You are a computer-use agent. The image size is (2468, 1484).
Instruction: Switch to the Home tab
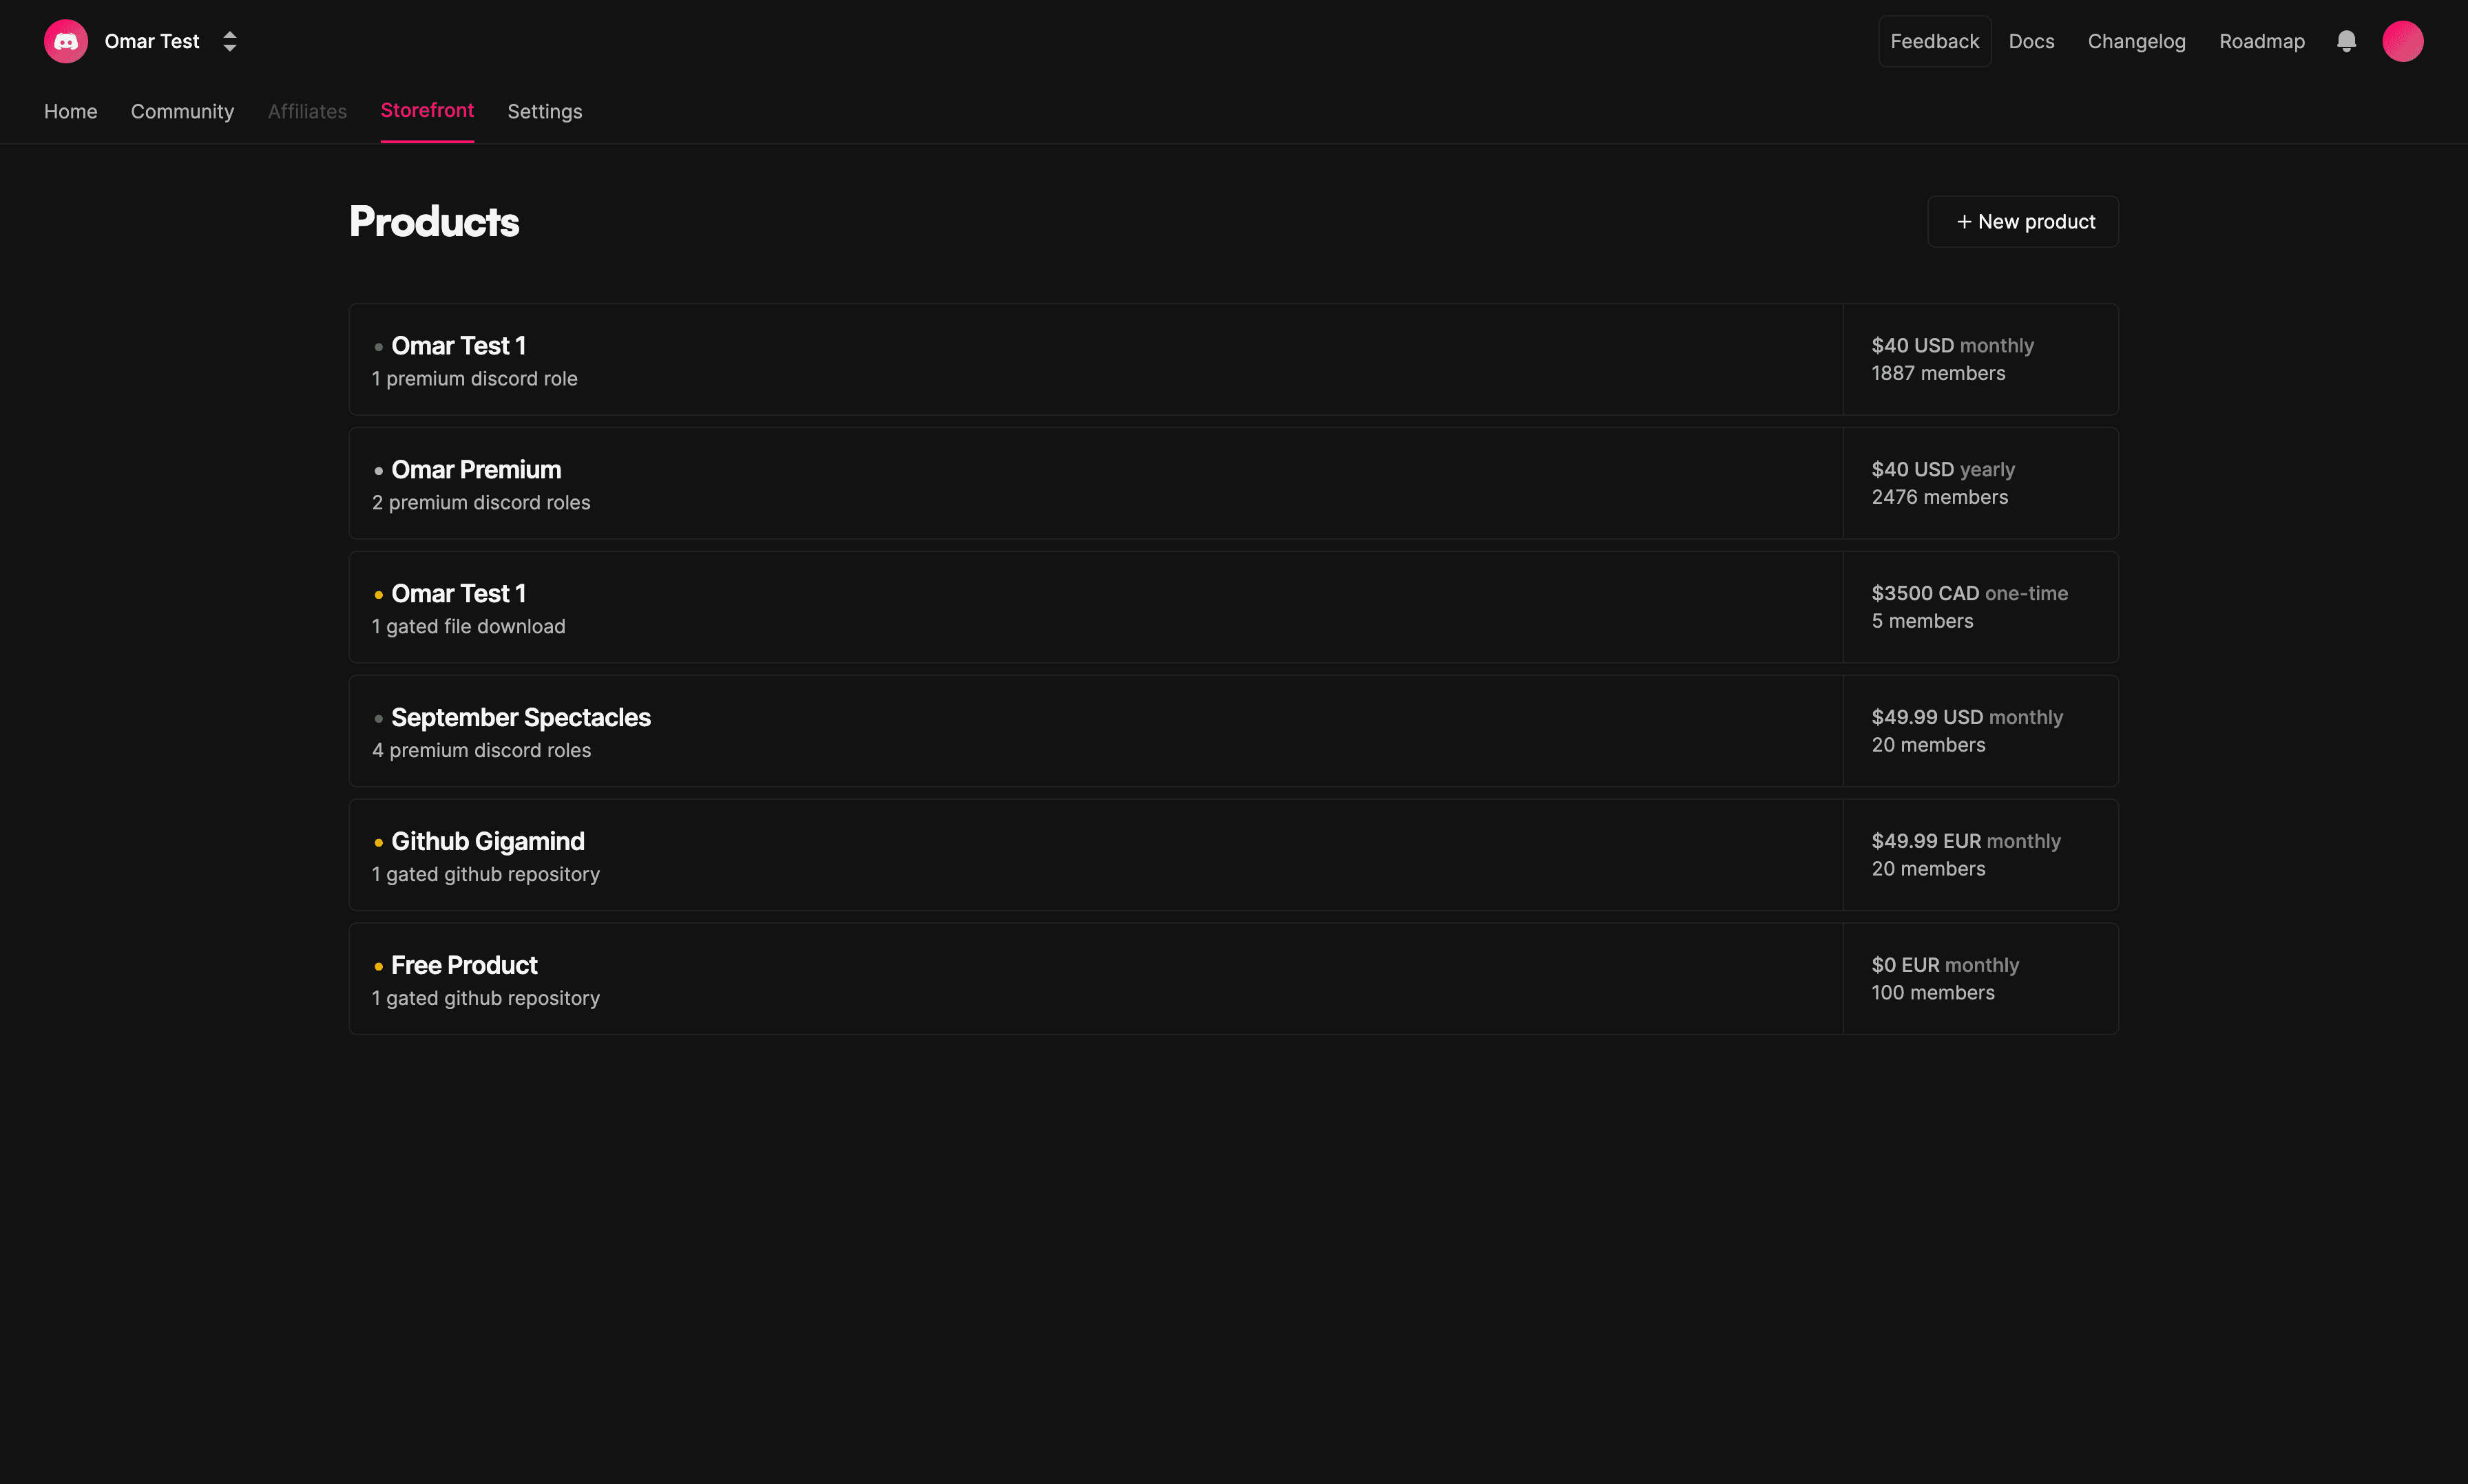pyautogui.click(x=70, y=111)
